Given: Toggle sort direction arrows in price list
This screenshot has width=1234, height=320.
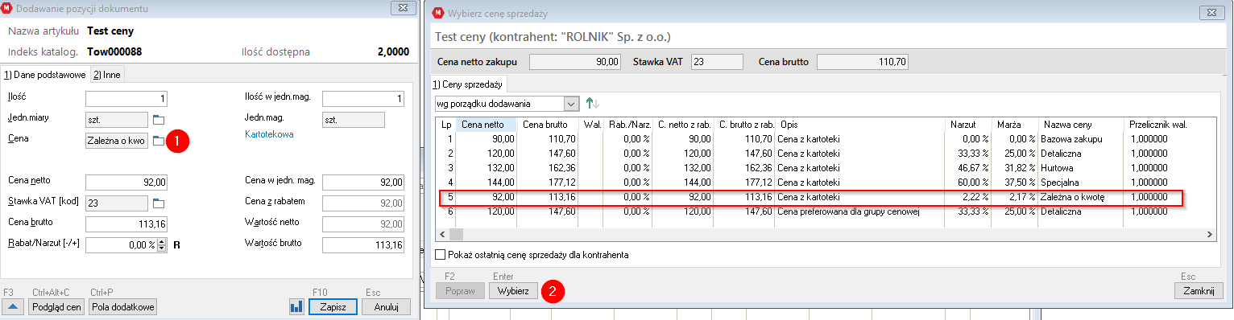Looking at the screenshot, I should (593, 103).
